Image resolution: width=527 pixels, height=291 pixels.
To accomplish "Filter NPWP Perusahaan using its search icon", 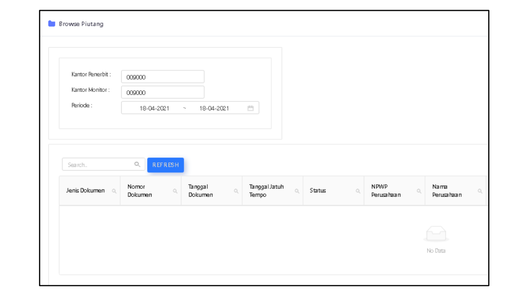I will tap(419, 191).
